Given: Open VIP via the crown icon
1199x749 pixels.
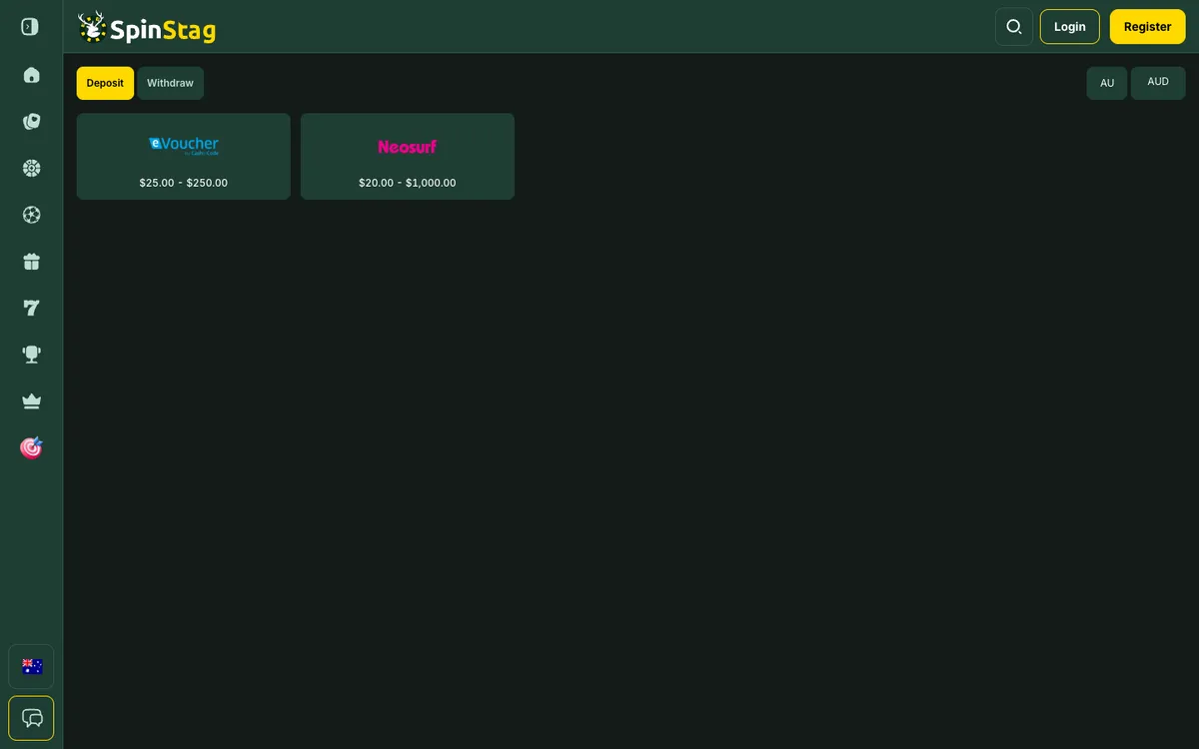Looking at the screenshot, I should (x=31, y=401).
